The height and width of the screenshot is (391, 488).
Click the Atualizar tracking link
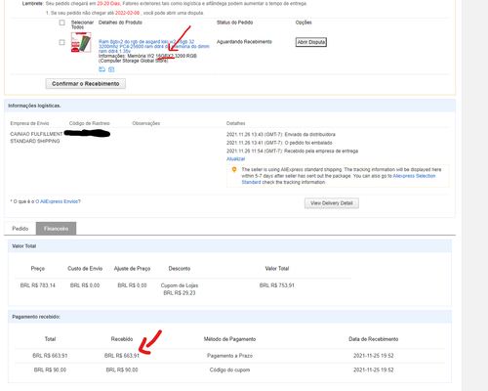click(236, 158)
